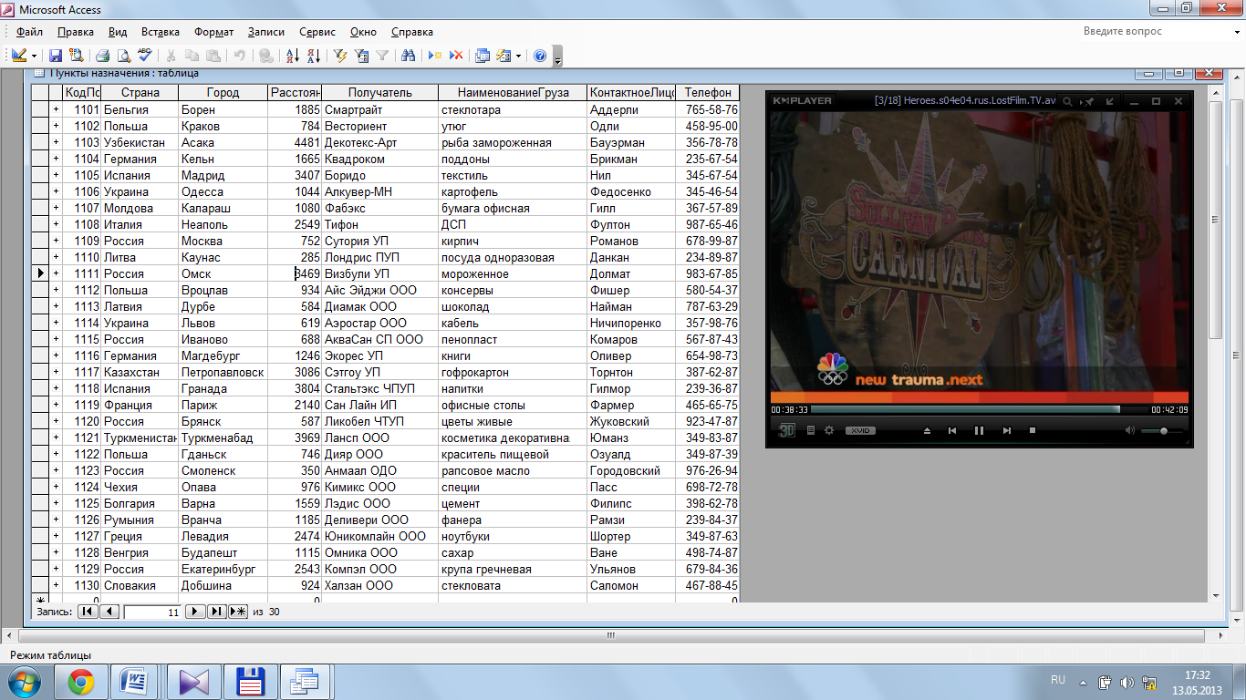This screenshot has height=700, width=1246.
Task: Click the KMPlayer volume slider
Action: (1162, 430)
